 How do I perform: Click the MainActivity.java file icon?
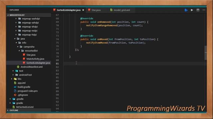click(24, 59)
